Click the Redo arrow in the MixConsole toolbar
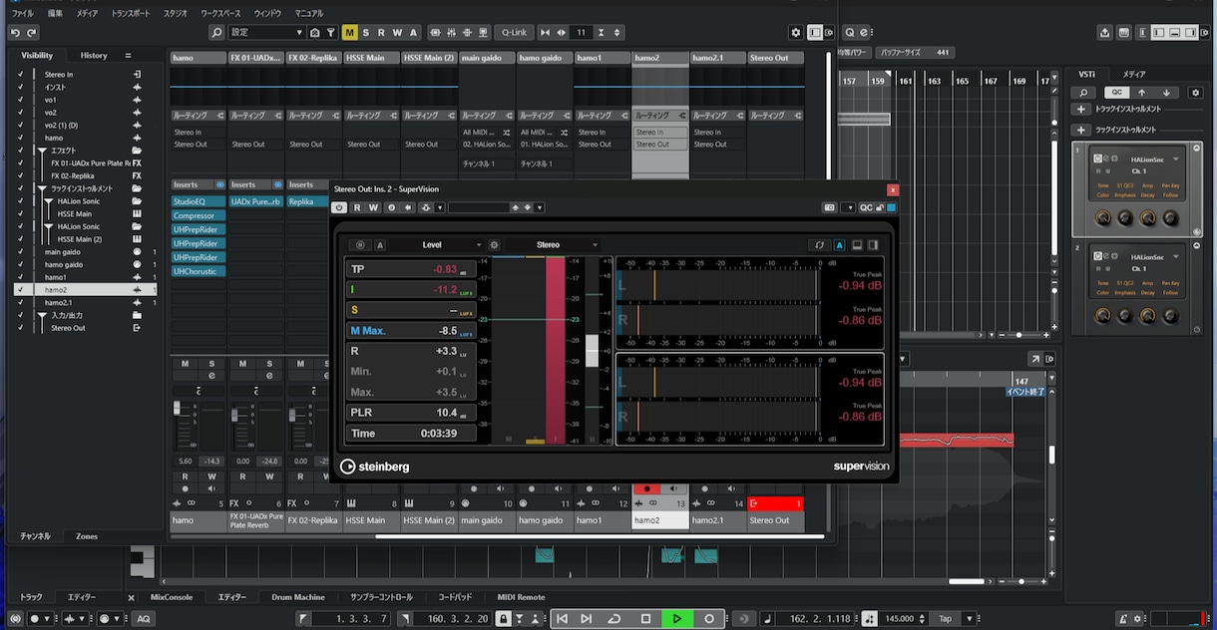Screen dimensions: 1217x630 [31, 33]
